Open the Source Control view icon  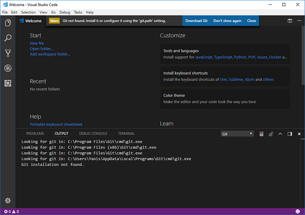click(8, 53)
